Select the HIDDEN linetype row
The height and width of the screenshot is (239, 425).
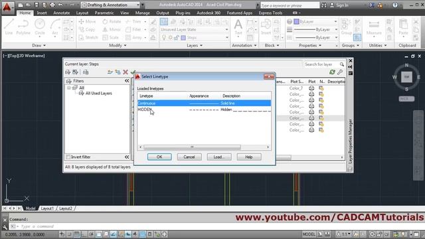coord(204,110)
